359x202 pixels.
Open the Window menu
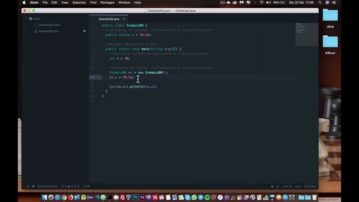[124, 2]
